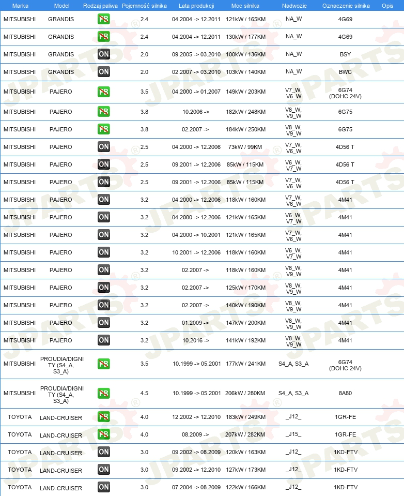Click the date range 02.2007 -> 03.2010
This screenshot has height=496, width=404.
(x=196, y=72)
